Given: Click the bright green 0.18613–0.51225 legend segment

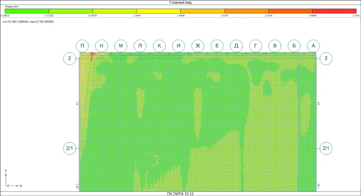Looking at the screenshot, I should pyautogui.click(x=27, y=11).
